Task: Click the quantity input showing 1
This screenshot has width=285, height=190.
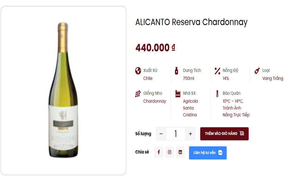Action: coord(175,134)
